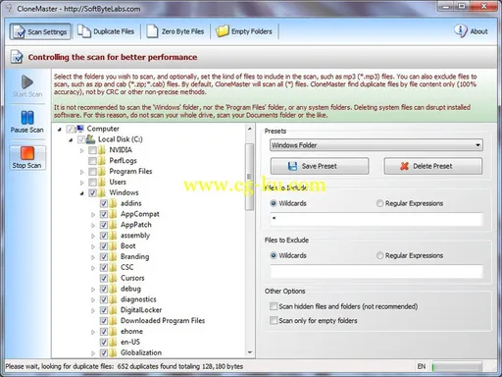Click the Save Preset button
The width and height of the screenshot is (502, 377).
tap(320, 166)
